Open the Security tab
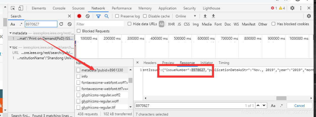316x117 pixels. click(x=190, y=8)
